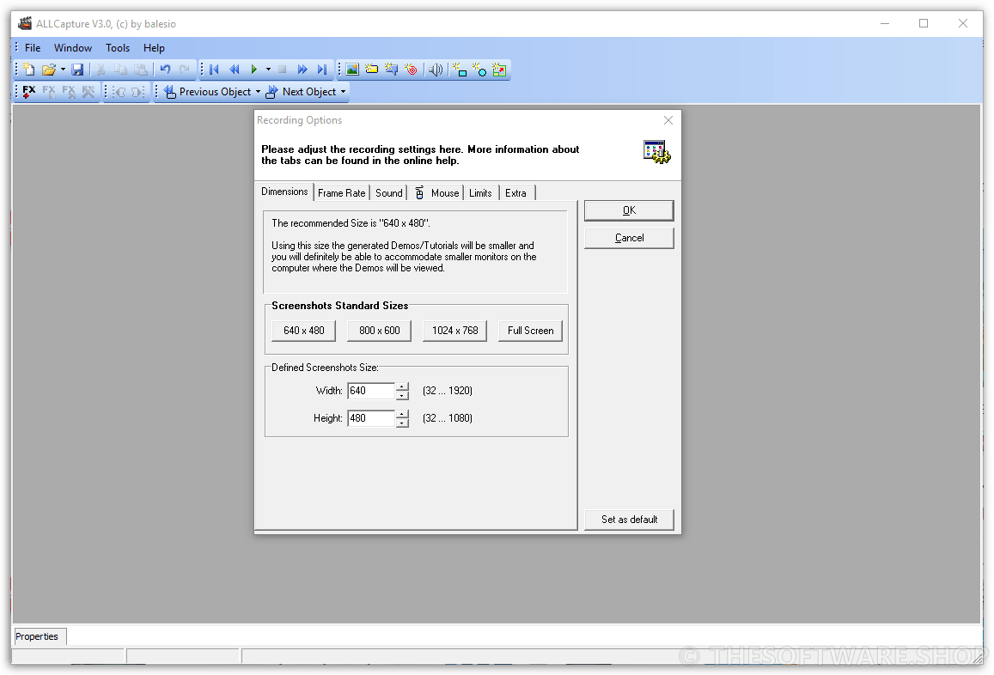This screenshot has height=675, width=994.
Task: Open the Previous Object dropdown arrow
Action: pyautogui.click(x=258, y=91)
